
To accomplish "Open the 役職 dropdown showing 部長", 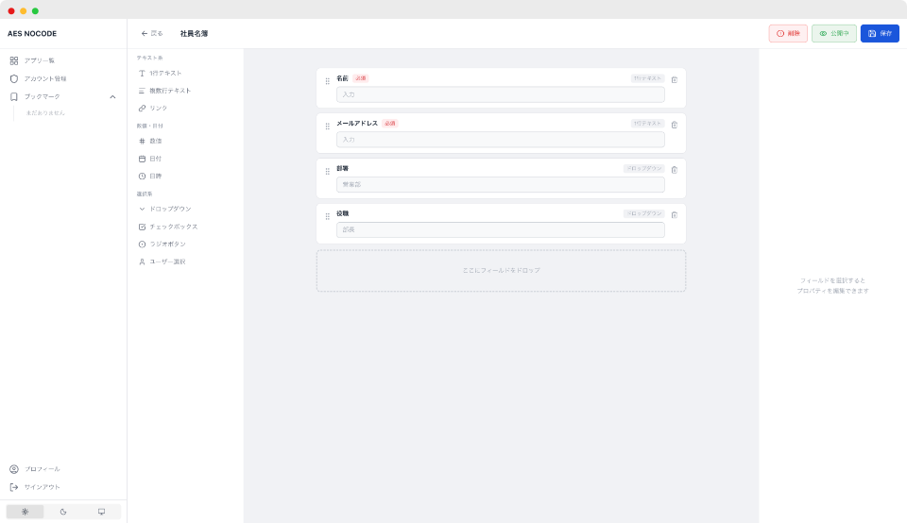I will [x=500, y=229].
